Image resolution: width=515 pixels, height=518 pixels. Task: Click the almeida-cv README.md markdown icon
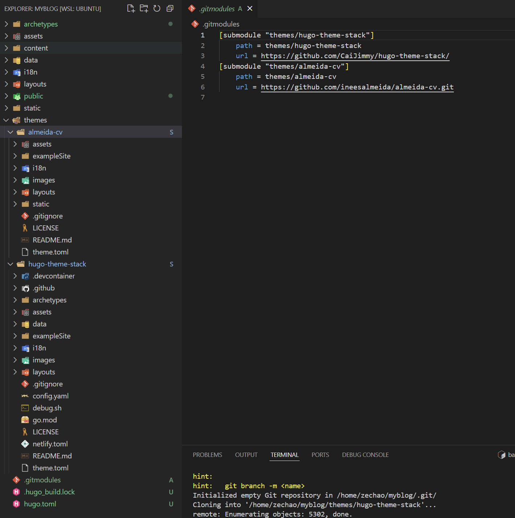click(x=25, y=240)
